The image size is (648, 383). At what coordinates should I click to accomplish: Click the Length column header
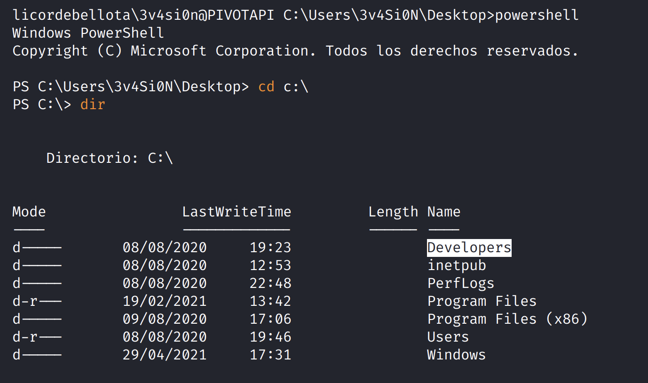393,212
